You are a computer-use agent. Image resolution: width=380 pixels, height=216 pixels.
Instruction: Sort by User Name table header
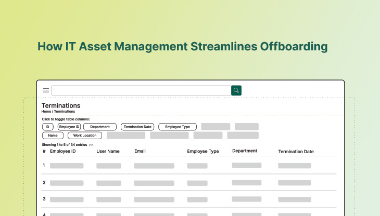tap(108, 152)
